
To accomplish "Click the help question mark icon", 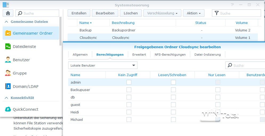I will pyautogui.click(x=233, y=5).
